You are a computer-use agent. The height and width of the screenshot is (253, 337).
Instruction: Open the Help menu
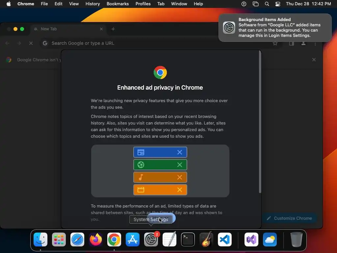(198, 4)
